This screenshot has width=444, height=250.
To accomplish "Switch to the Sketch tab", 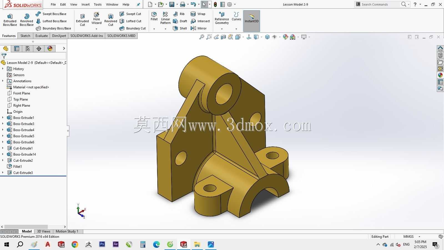I will [25, 36].
